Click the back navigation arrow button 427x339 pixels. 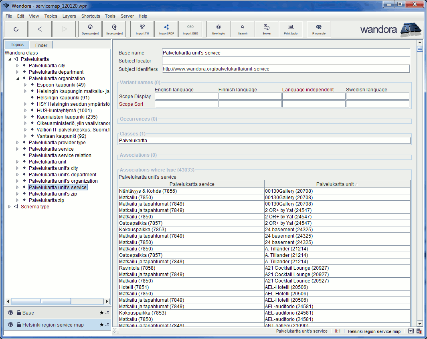pyautogui.click(x=40, y=29)
